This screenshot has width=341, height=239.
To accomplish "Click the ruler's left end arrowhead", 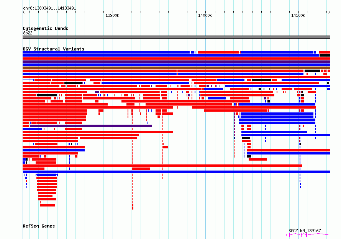I will (24, 12).
